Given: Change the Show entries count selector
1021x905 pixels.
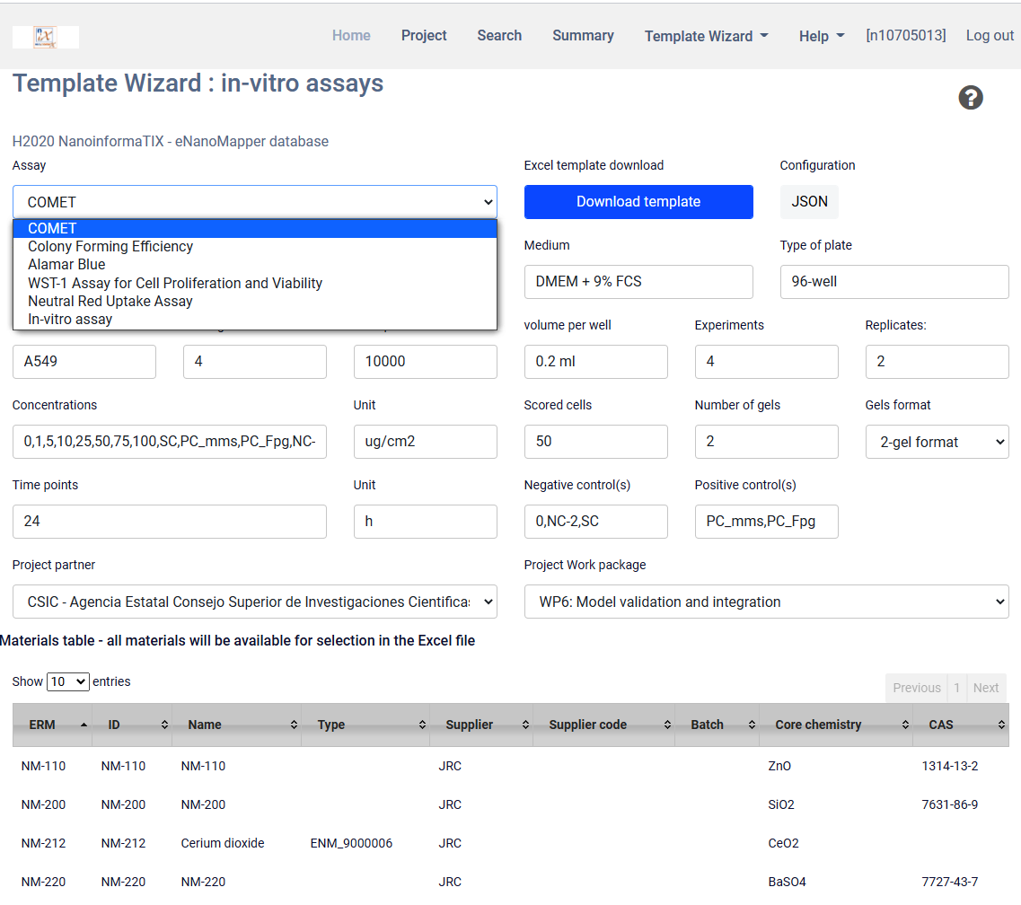Looking at the screenshot, I should [67, 681].
